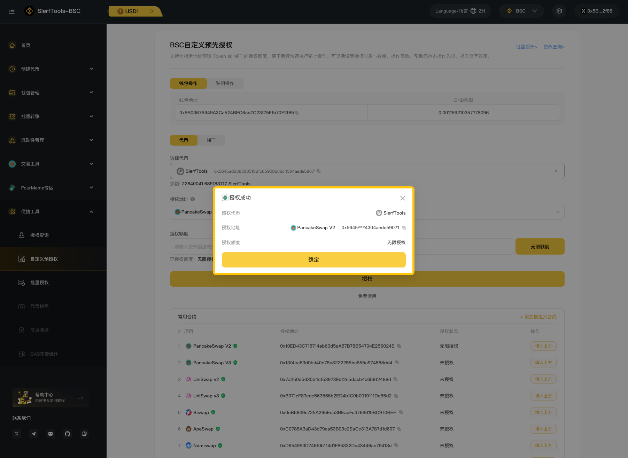
Task: Click the email contact icon
Action: point(51,434)
